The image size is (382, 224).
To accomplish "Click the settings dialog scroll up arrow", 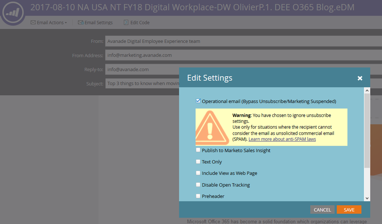I will coord(367,90).
